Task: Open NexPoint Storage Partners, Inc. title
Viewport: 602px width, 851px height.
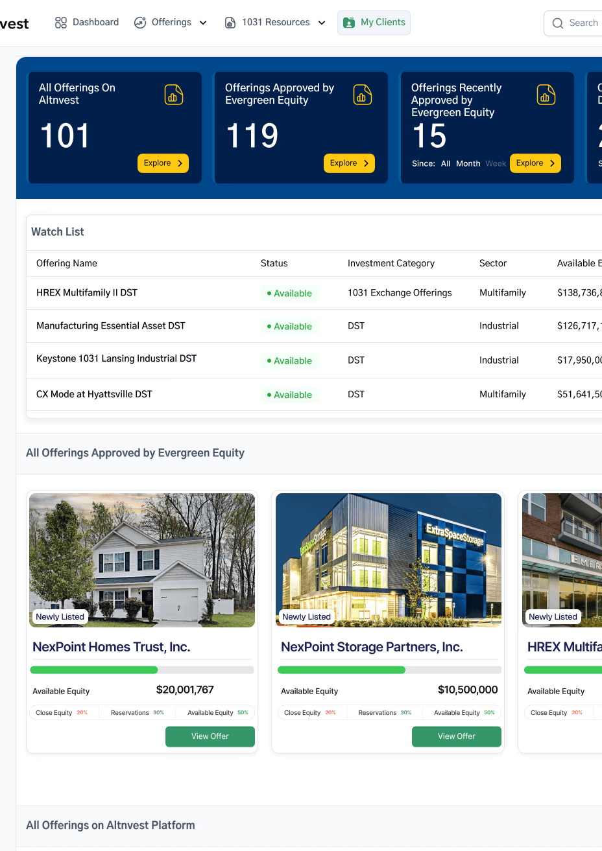Action: [x=372, y=647]
